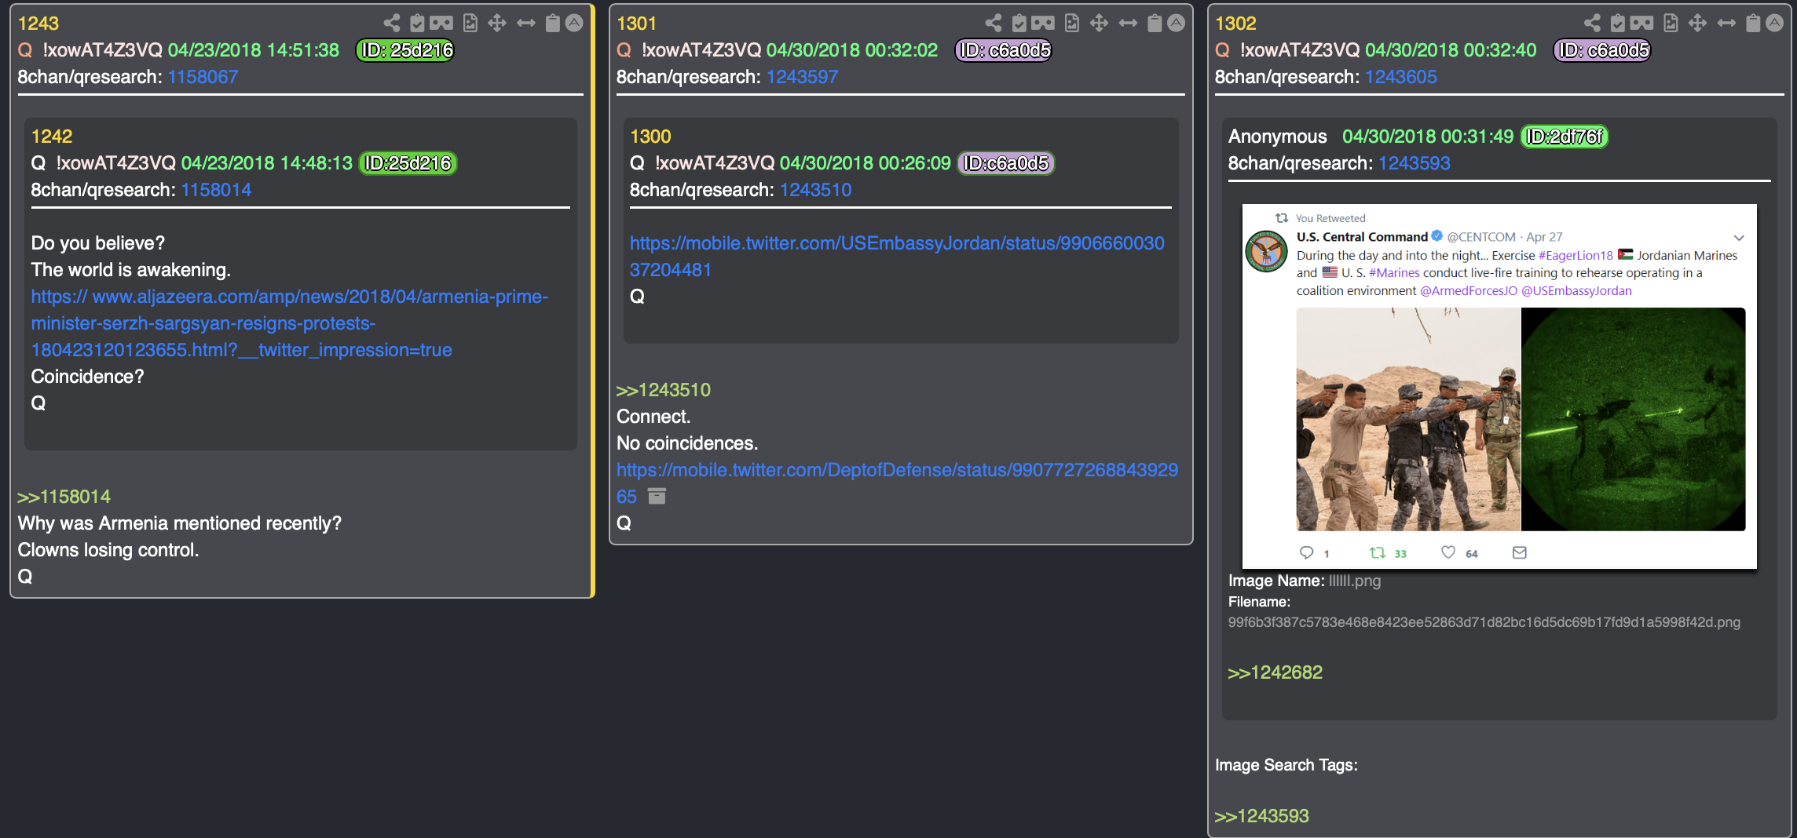Click the four-way move arrows on post 1301
1797x838 pixels.
(1099, 24)
